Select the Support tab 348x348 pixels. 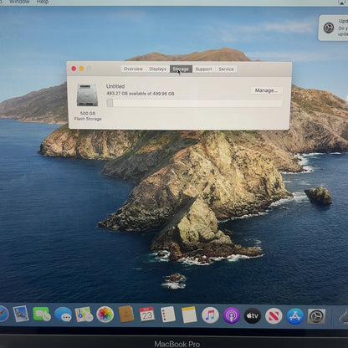203,69
